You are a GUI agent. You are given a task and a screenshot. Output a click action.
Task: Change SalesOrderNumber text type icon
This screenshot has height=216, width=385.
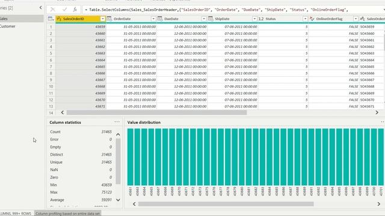[x=362, y=19]
